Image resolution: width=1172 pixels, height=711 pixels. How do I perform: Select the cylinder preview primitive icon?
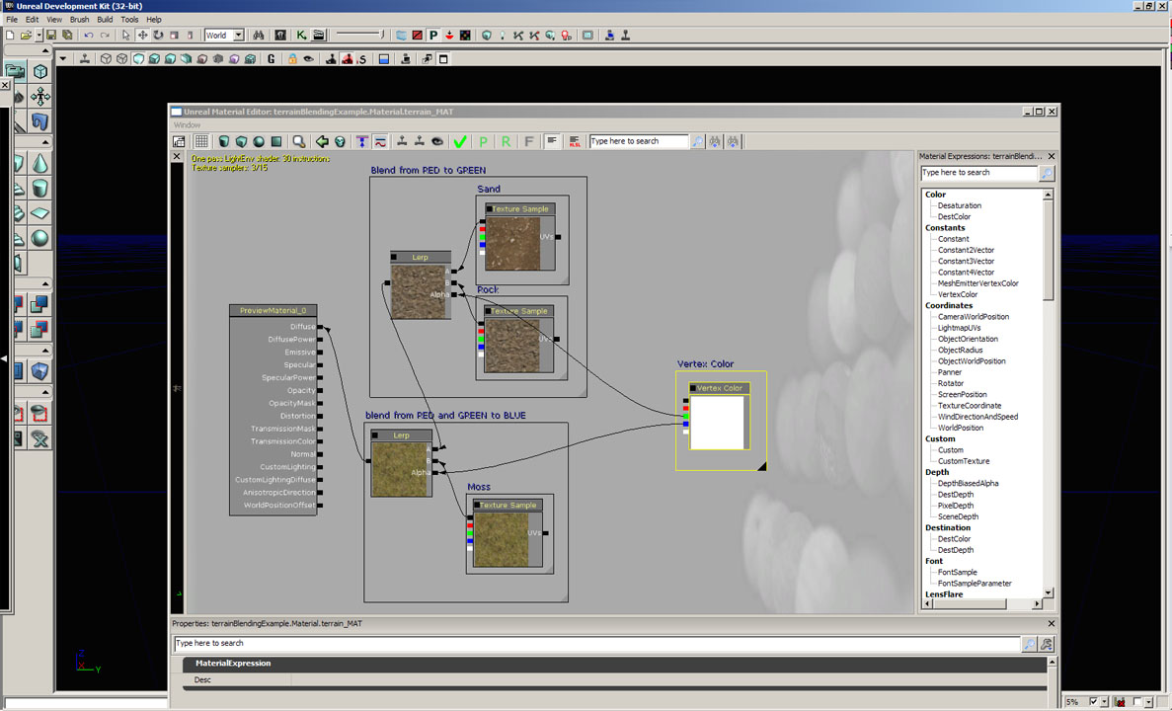224,142
